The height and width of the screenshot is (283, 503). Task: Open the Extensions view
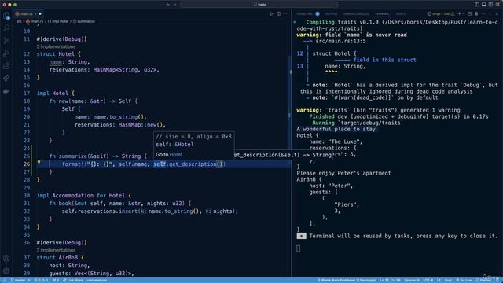click(6, 66)
